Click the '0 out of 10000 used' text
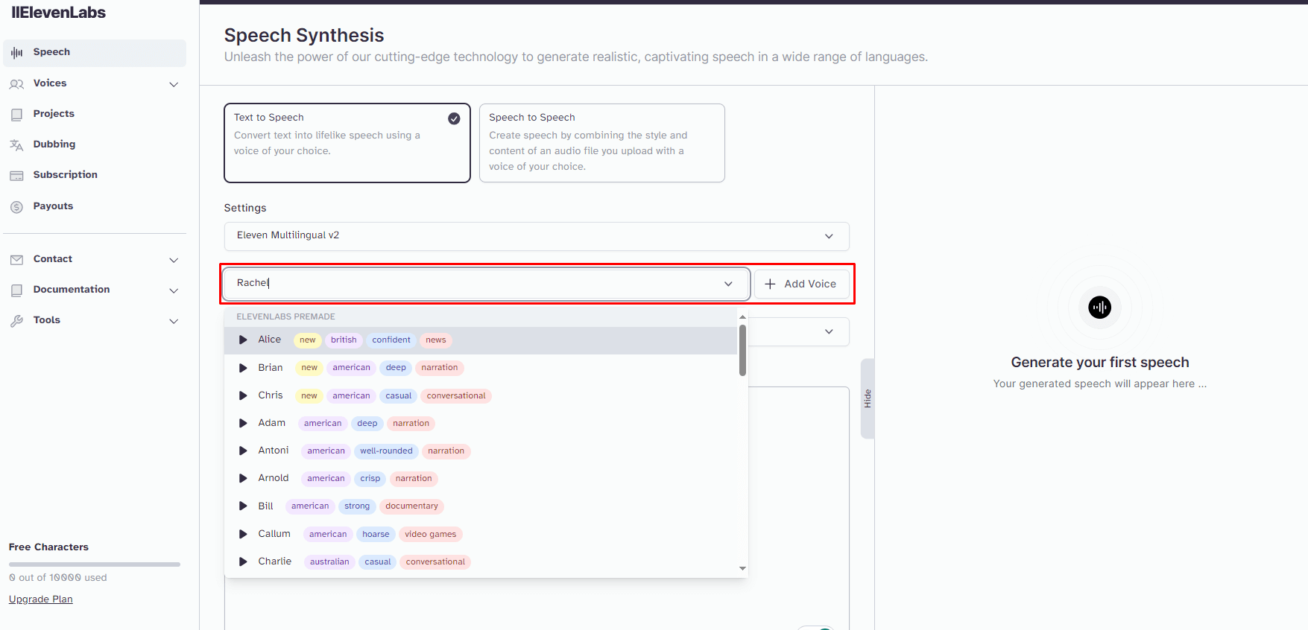 pos(58,578)
